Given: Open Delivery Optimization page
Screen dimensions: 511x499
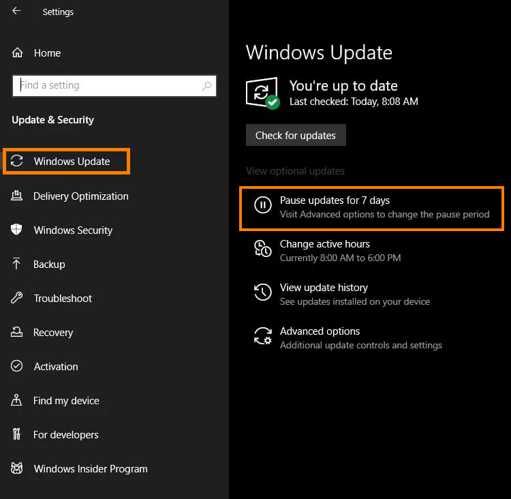Looking at the screenshot, I should tap(81, 196).
